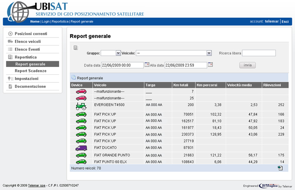The height and width of the screenshot is (190, 295).
Task: Export the report with the Excel icon
Action: click(x=280, y=168)
